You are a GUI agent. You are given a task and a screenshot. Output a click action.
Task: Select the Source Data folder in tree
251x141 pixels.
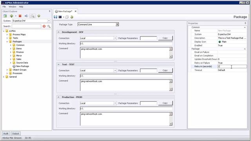(22, 63)
